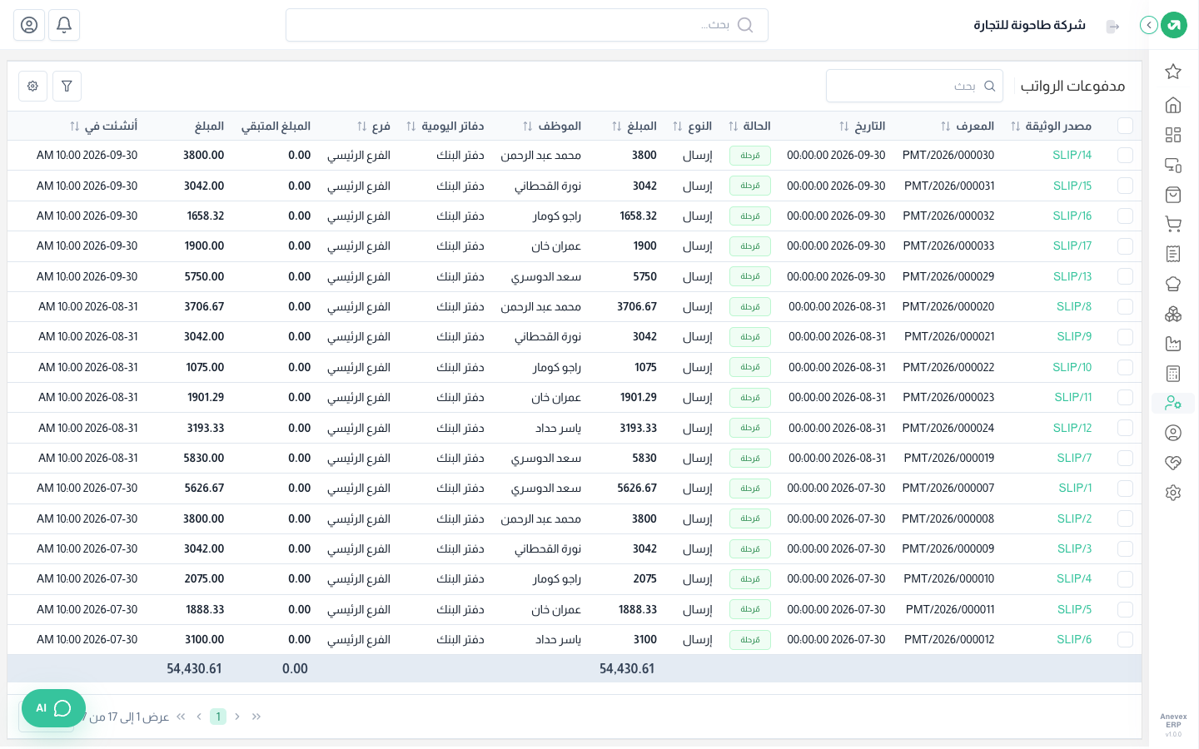The image size is (1199, 749).
Task: Go to the pagination last page double arrow
Action: pyautogui.click(x=181, y=717)
